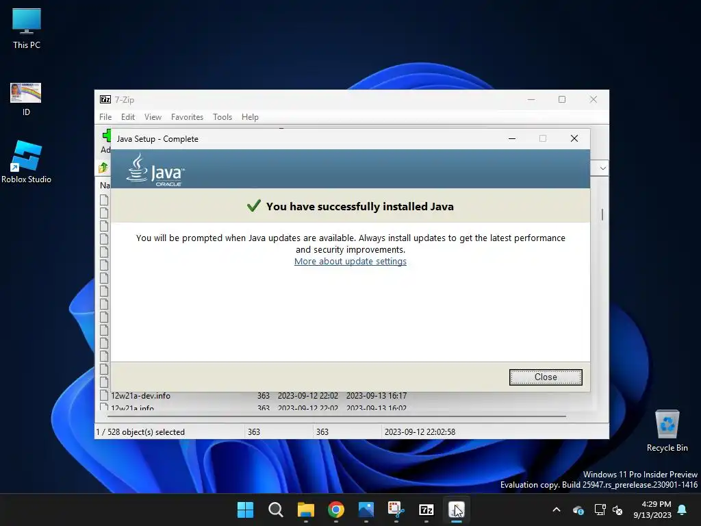Select the 12w21a-dev.info file in 7-Zip
The image size is (701, 526).
(140, 395)
